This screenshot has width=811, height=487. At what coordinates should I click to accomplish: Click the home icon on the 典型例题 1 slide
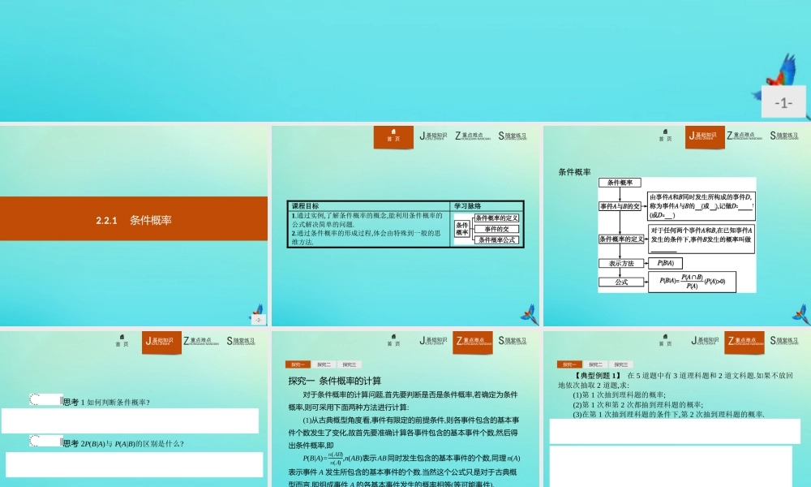pyautogui.click(x=665, y=341)
